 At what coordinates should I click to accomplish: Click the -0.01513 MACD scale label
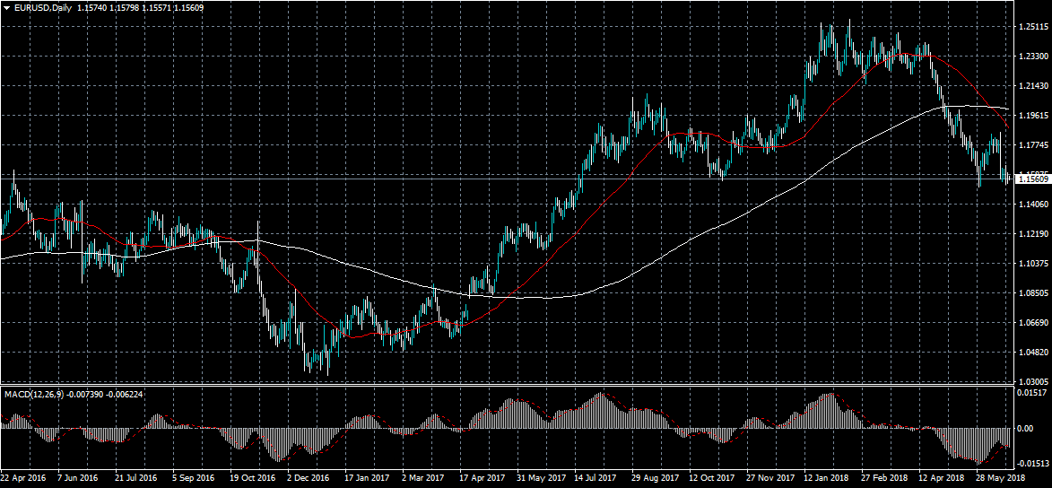1033,464
